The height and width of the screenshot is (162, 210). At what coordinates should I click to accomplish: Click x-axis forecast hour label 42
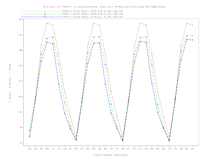(x=111, y=149)
